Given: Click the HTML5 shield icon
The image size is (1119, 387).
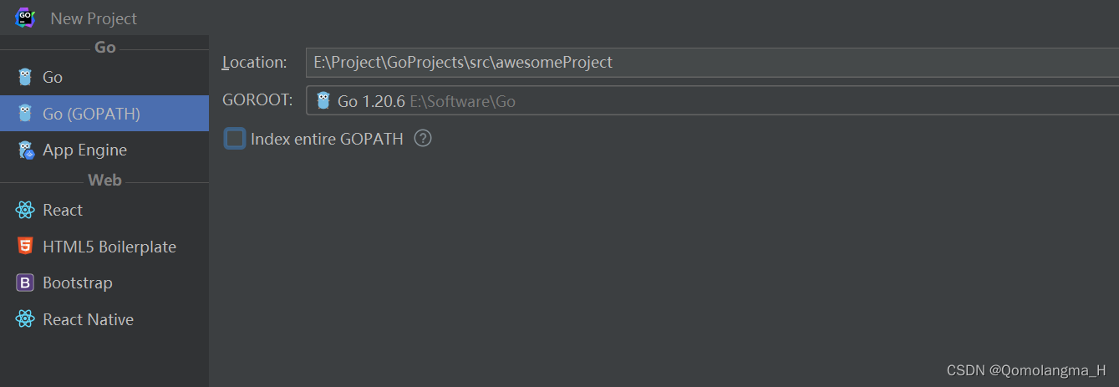Looking at the screenshot, I should (25, 247).
